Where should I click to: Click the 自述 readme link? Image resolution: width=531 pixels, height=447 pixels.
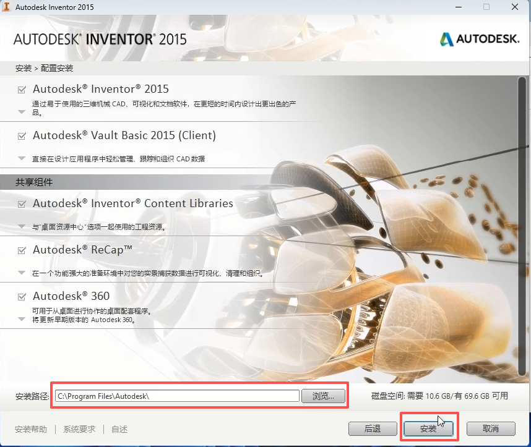[x=119, y=429]
